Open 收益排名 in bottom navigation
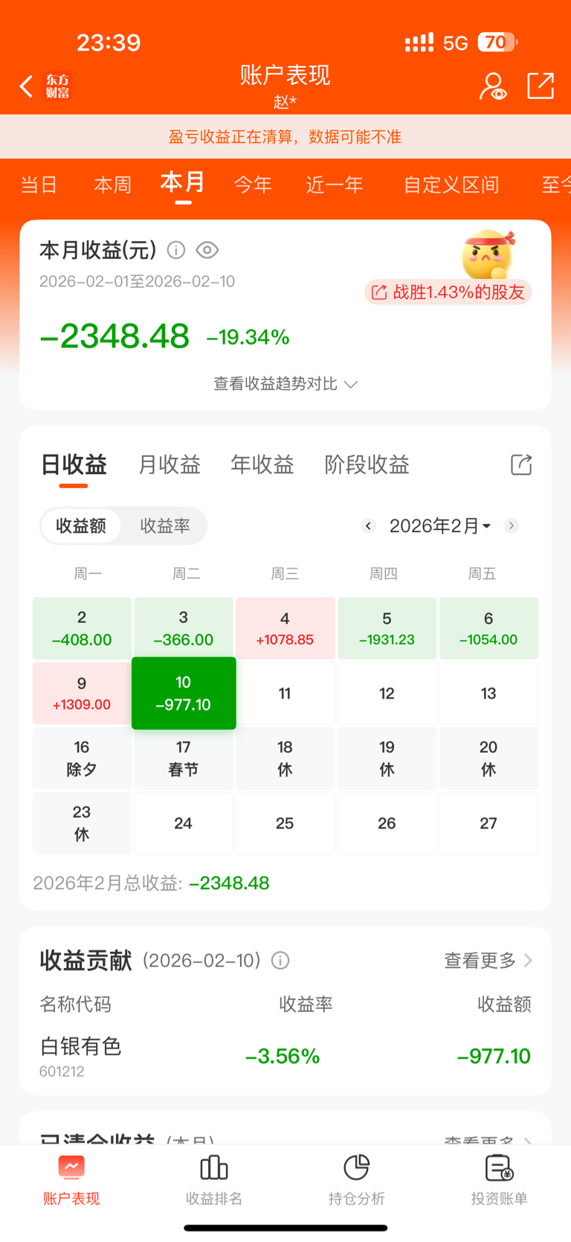The image size is (571, 1242). coord(214,1179)
